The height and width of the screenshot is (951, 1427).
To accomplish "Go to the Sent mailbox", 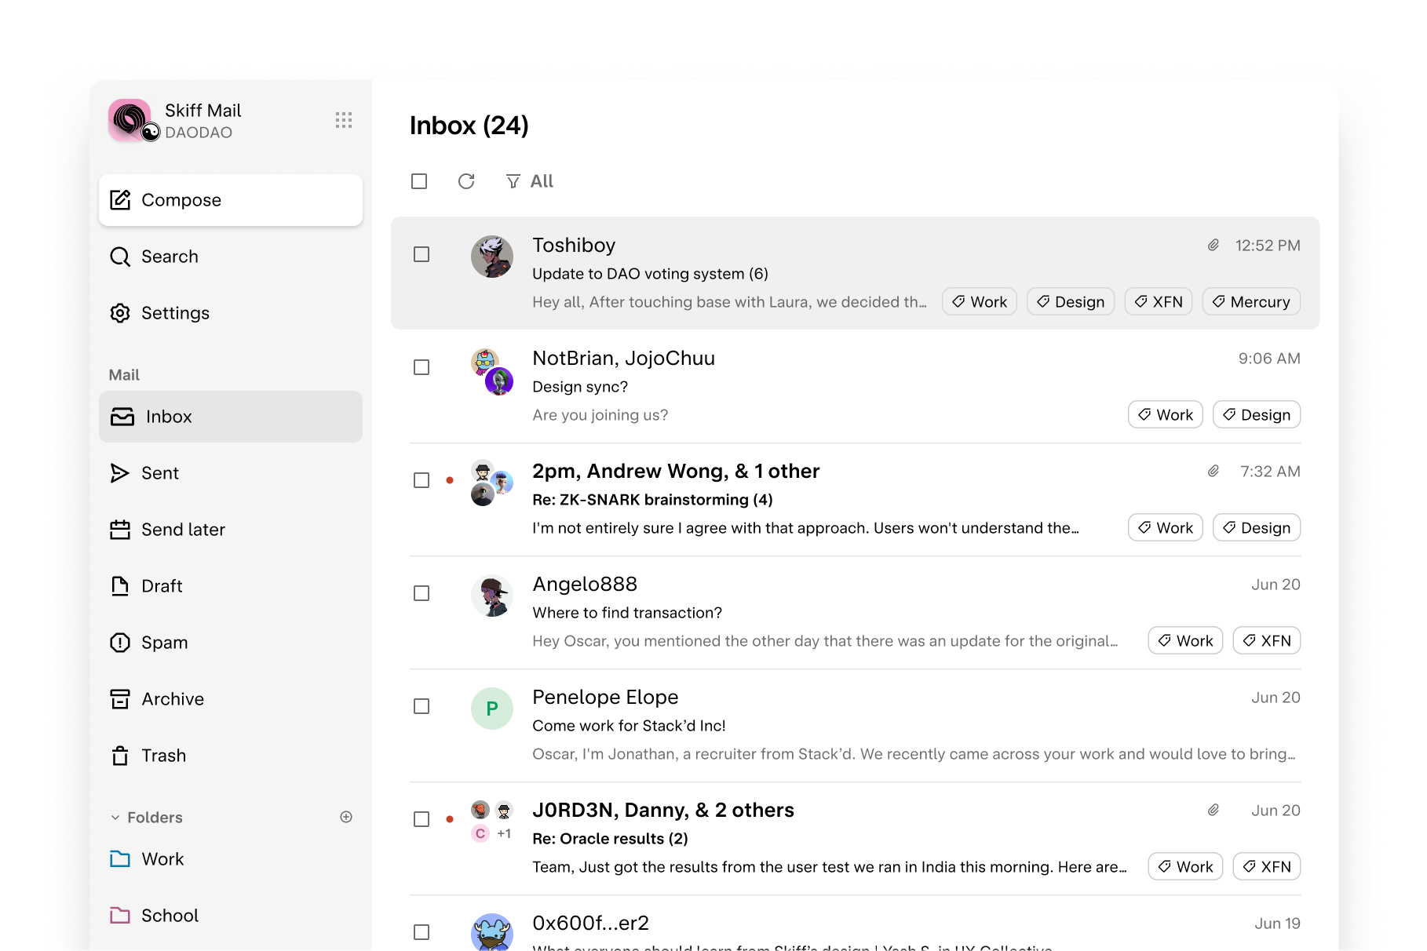I will [231, 473].
